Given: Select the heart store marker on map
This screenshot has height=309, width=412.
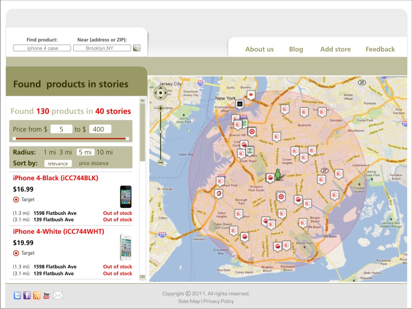Looking at the screenshot, I should [251, 95].
